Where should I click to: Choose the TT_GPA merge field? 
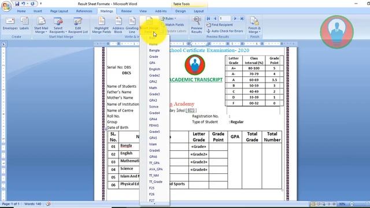click(x=154, y=163)
